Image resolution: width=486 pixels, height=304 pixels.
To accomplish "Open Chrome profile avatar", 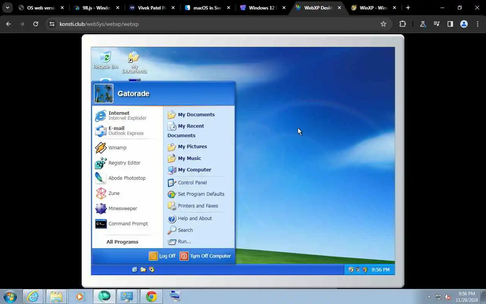I will point(464,24).
